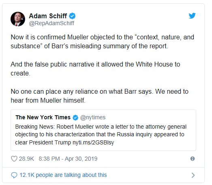The height and width of the screenshot is (185, 212).
Task: Open the 8:38 PM - Apr 30, 2019 timestamp
Action: click(x=68, y=159)
